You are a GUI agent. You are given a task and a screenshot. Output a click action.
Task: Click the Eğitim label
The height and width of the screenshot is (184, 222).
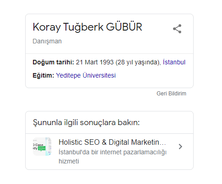click(43, 75)
